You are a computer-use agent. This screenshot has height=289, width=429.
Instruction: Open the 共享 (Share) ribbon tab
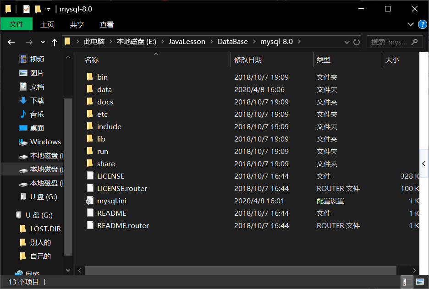77,24
